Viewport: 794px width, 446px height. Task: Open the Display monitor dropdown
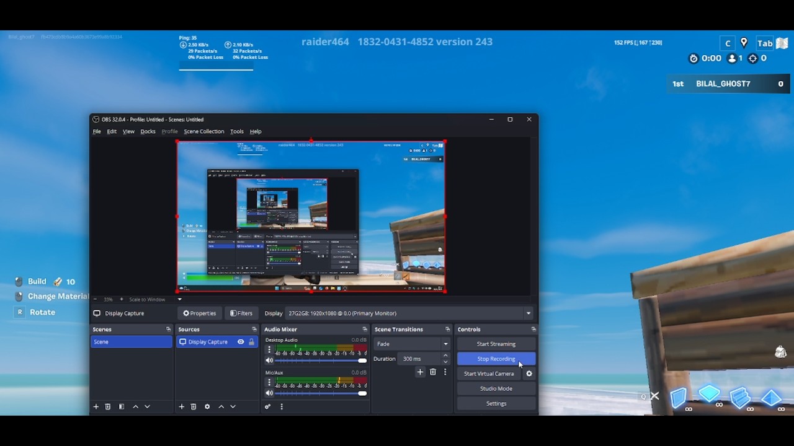coord(409,313)
